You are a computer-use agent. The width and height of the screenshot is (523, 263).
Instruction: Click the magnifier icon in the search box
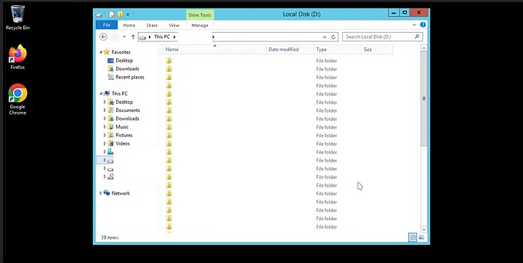(x=417, y=37)
